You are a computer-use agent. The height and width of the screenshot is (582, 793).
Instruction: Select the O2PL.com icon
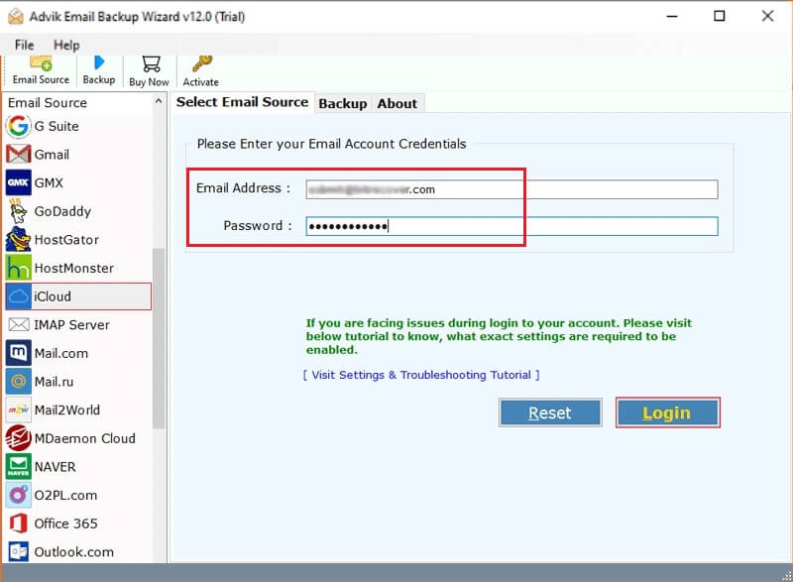point(18,495)
